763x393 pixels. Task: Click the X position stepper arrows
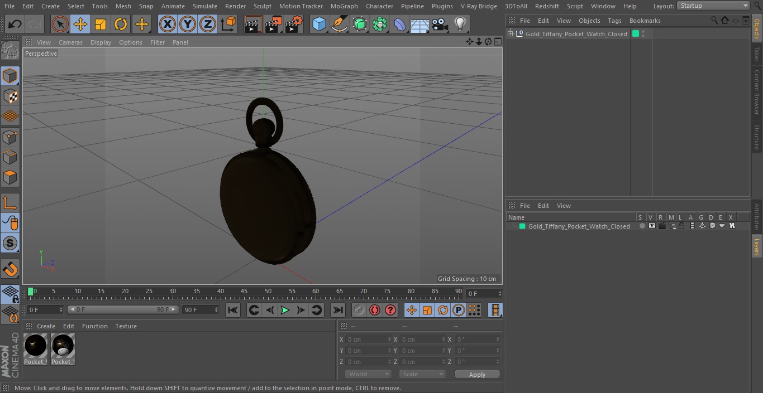click(x=389, y=339)
